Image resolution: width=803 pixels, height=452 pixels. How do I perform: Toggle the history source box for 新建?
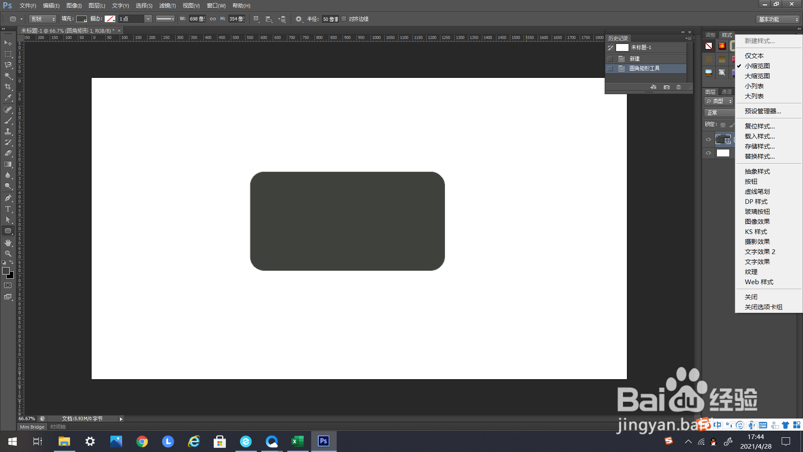pos(610,59)
